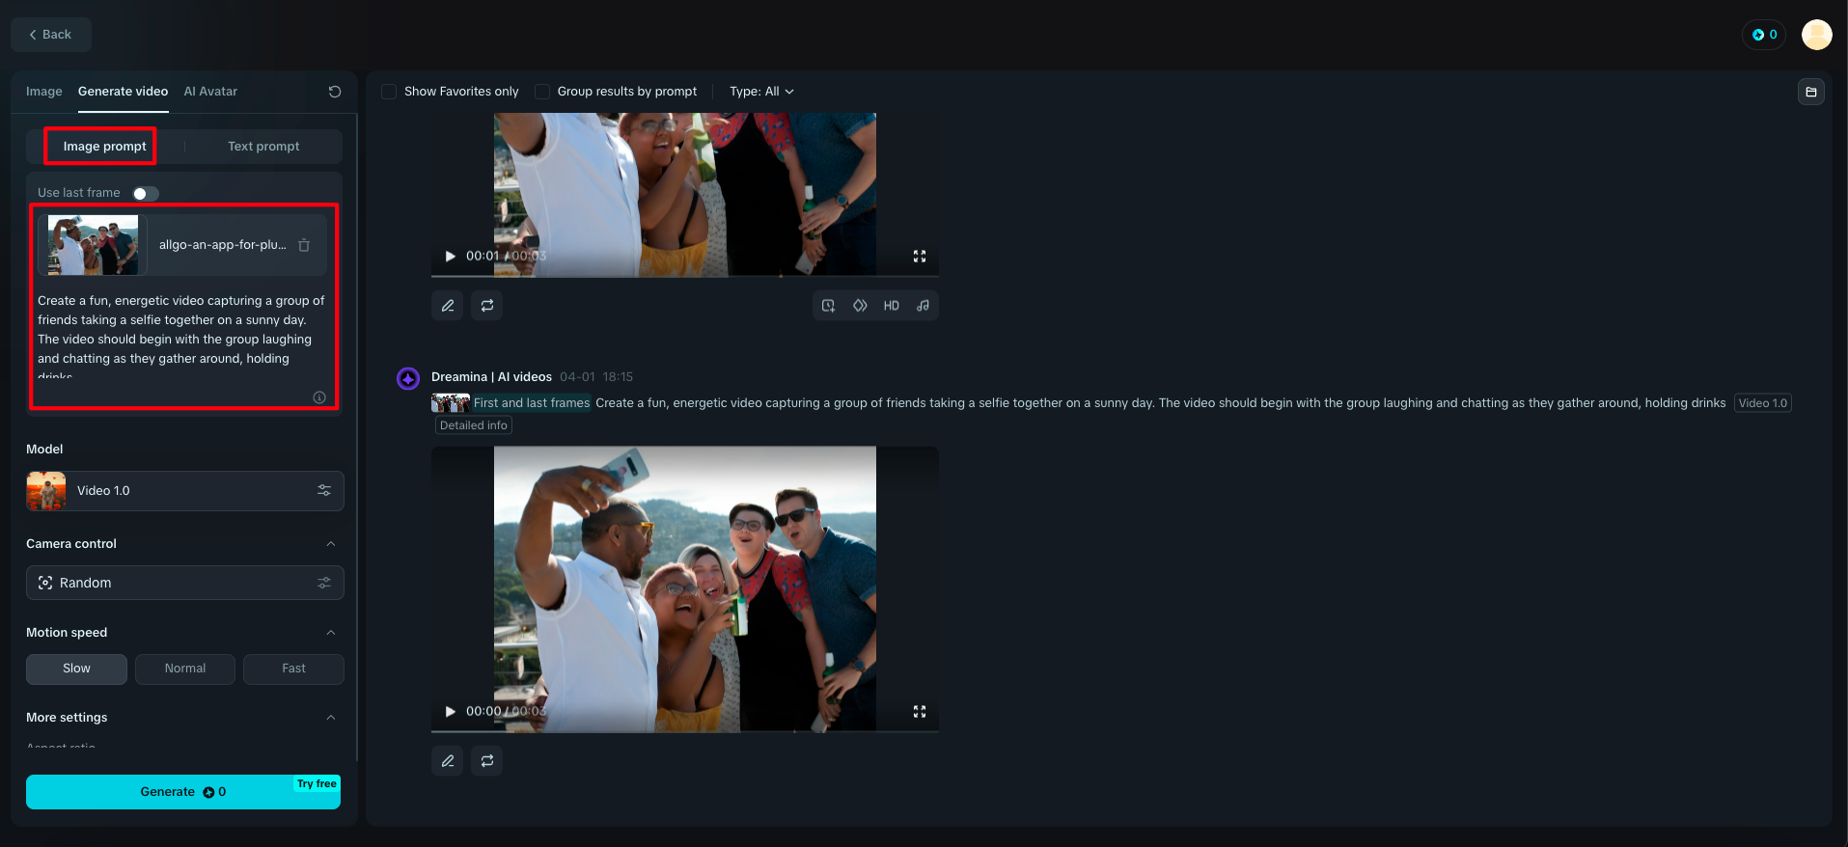The image size is (1848, 847).
Task: Click the regenerate icon under the upper video
Action: (x=487, y=306)
